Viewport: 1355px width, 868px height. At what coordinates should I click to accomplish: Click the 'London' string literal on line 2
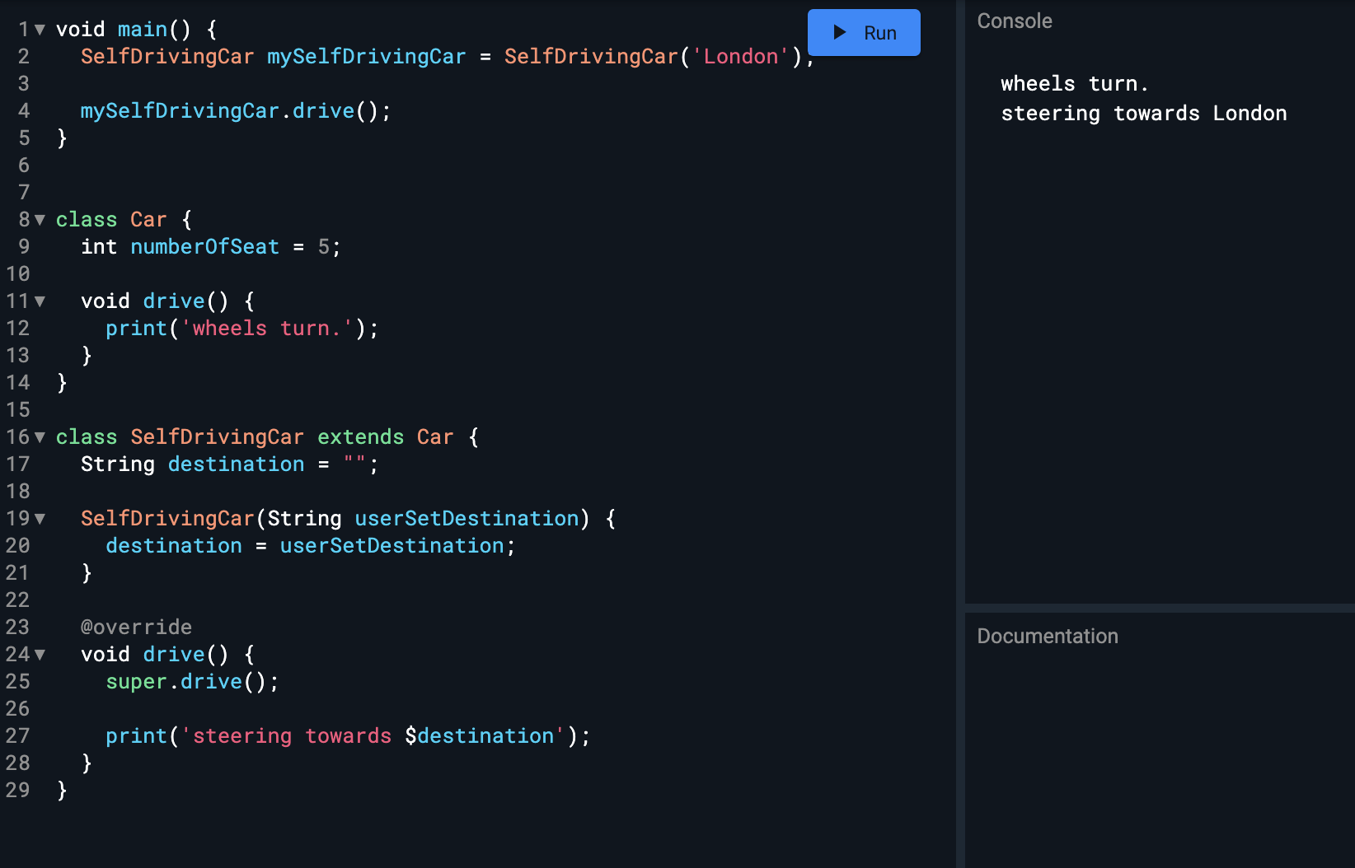coord(741,57)
